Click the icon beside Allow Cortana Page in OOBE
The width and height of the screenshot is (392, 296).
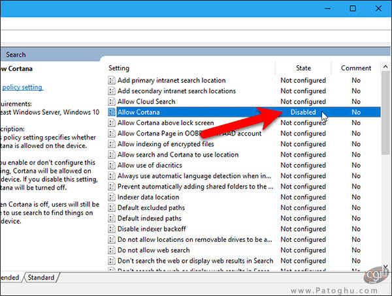(x=112, y=134)
